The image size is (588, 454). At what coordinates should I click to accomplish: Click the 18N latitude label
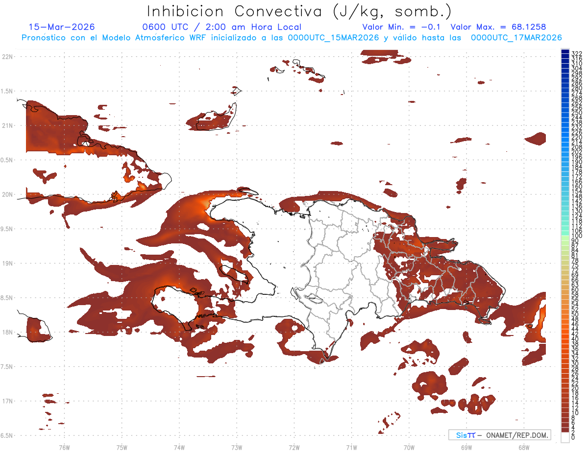point(7,332)
